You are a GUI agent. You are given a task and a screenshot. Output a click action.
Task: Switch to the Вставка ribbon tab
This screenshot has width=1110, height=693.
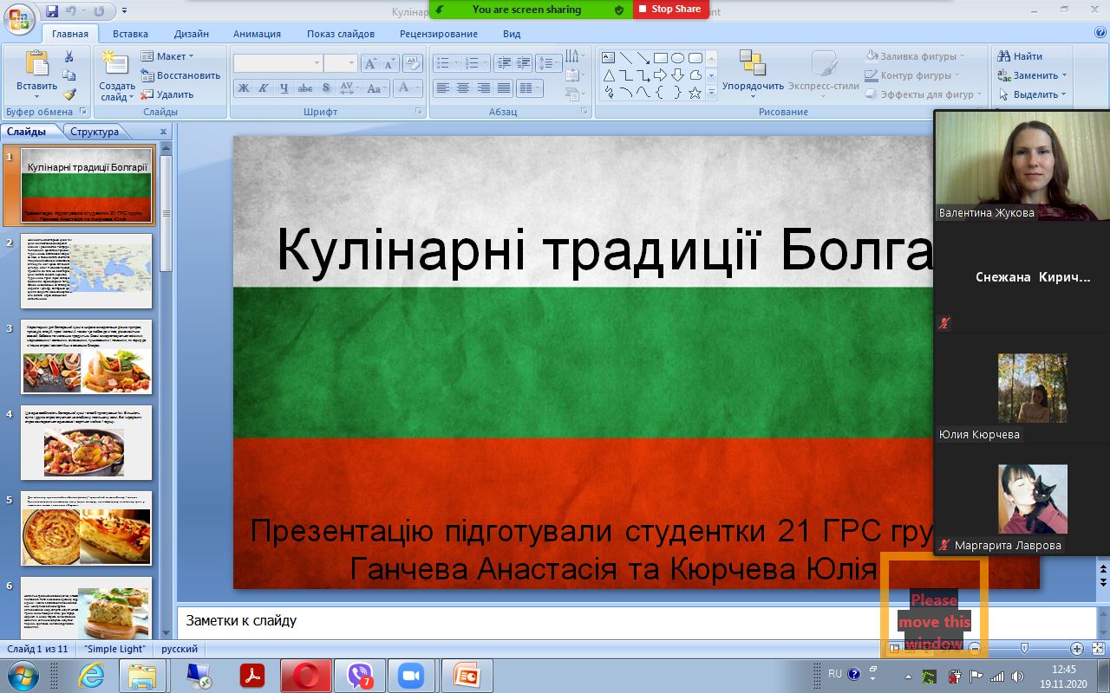point(130,34)
